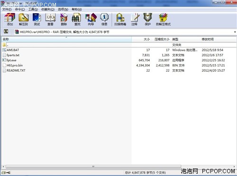The image size is (237, 176).
Task: Select the H61pro.bin file
Action: click(15, 66)
